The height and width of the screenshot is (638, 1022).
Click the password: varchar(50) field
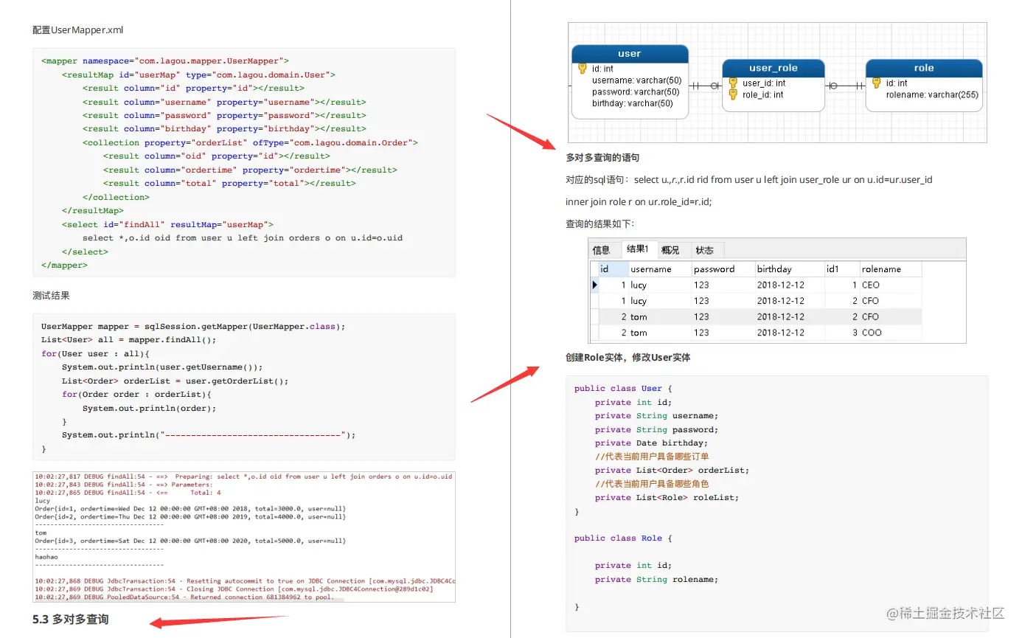tap(636, 92)
